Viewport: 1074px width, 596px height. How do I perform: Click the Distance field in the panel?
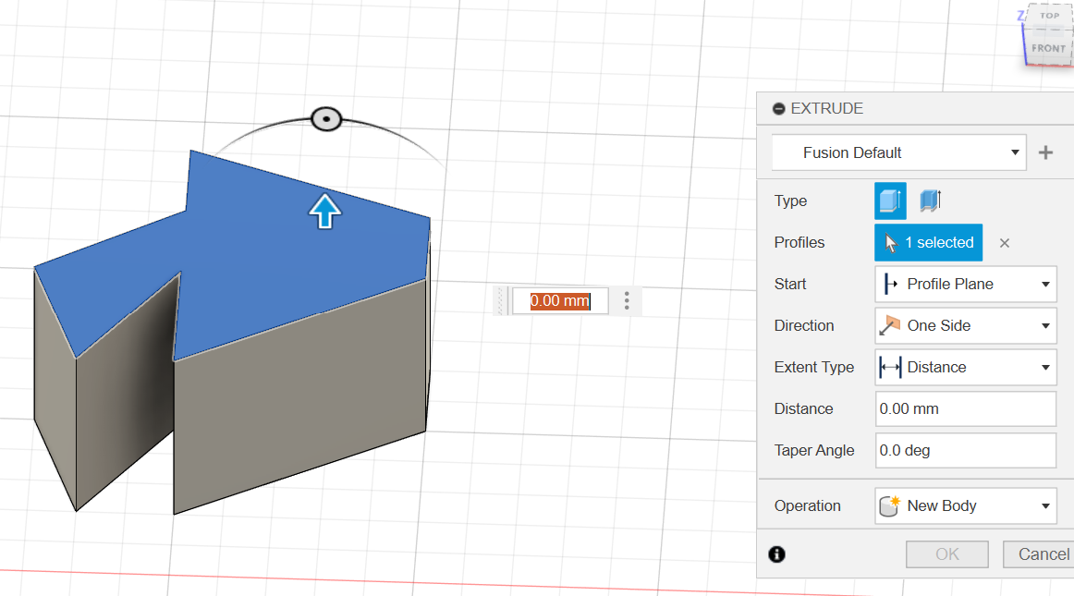pyautogui.click(x=965, y=408)
